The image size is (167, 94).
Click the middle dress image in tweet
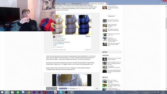coord(72,25)
